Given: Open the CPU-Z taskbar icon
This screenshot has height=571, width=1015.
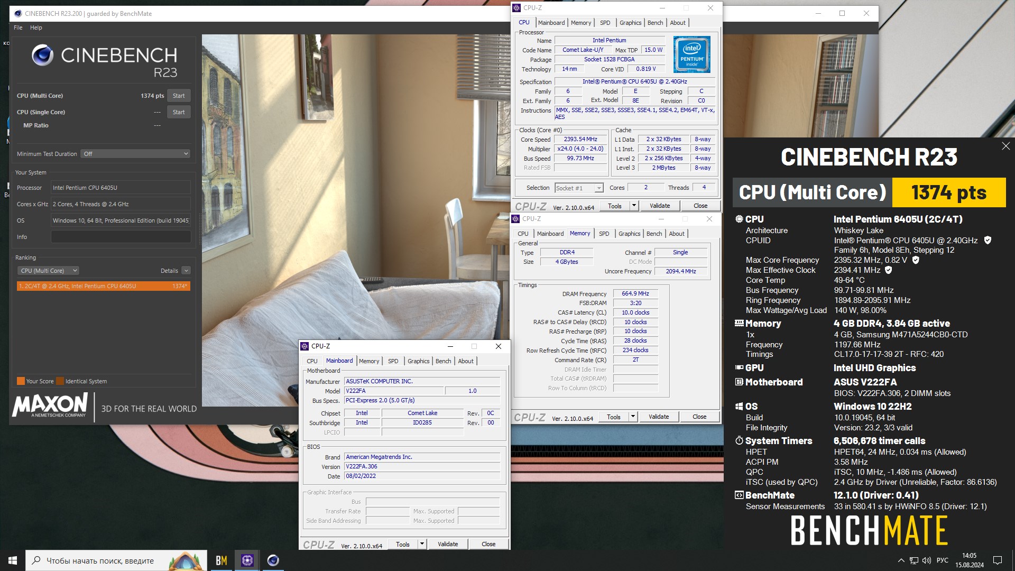Looking at the screenshot, I should [247, 560].
